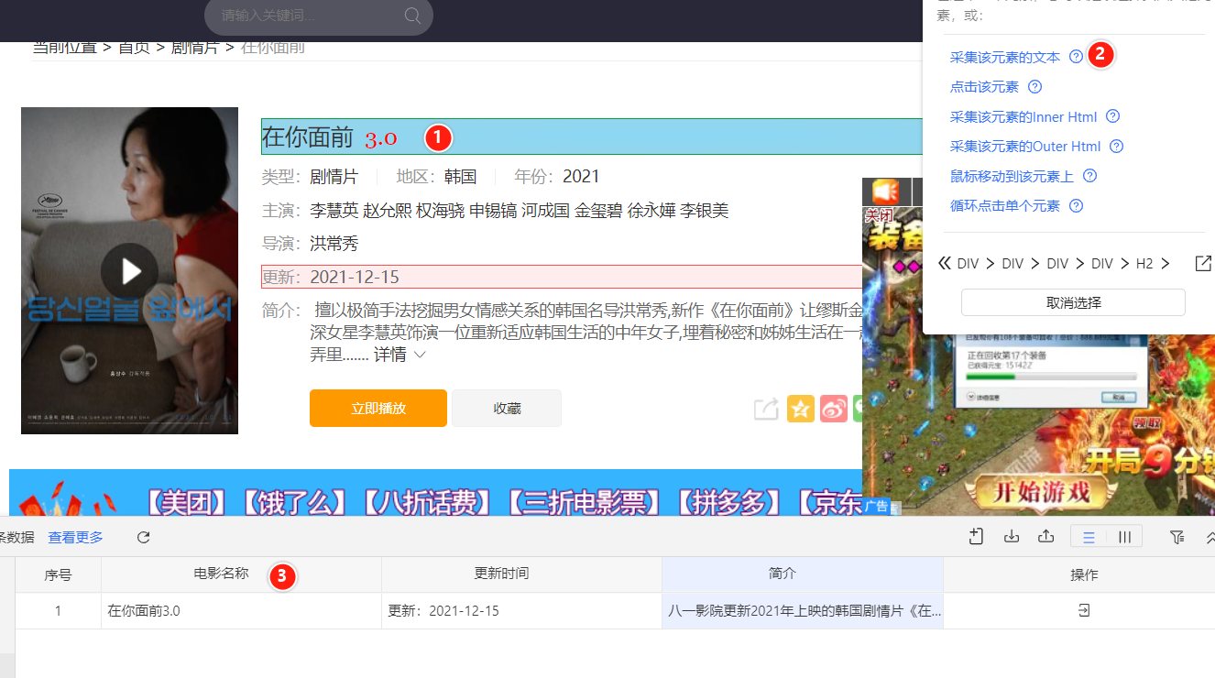Refresh the collected data list
This screenshot has height=678, width=1215.
pyautogui.click(x=143, y=536)
